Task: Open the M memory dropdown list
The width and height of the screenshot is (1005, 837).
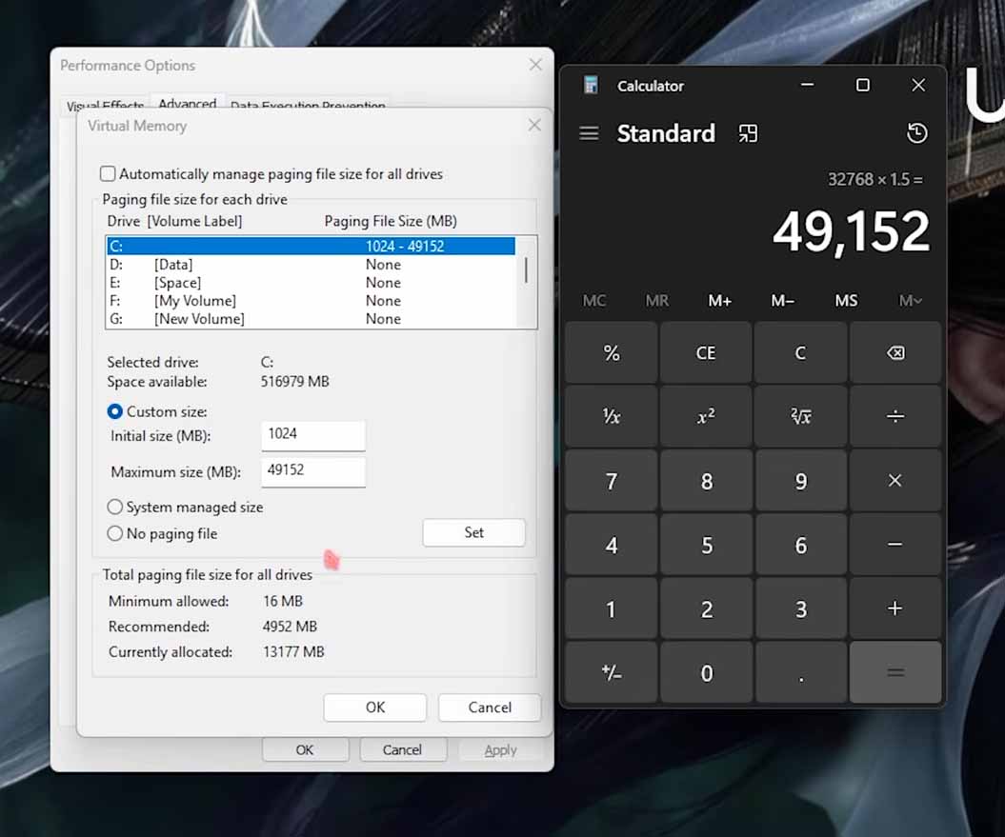Action: coord(910,301)
